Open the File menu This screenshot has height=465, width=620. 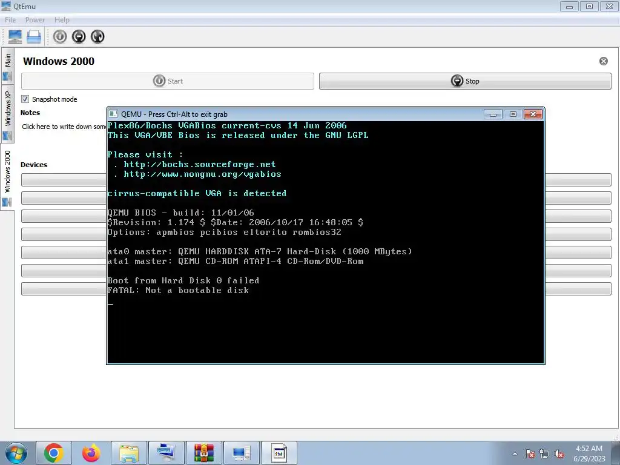point(10,20)
